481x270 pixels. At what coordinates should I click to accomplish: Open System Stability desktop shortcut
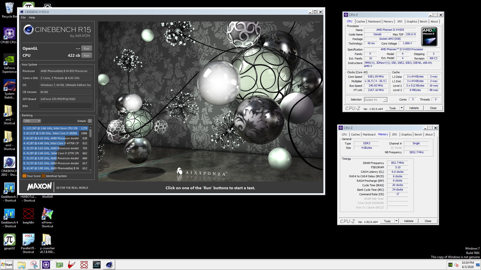[x=9, y=89]
